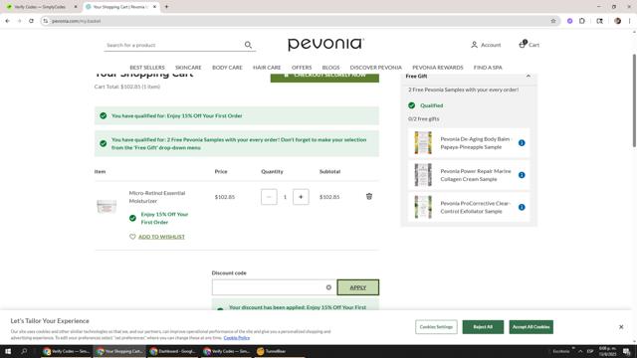Open the purple extension icon in toolbar
This screenshot has height=358, width=637.
[x=570, y=21]
